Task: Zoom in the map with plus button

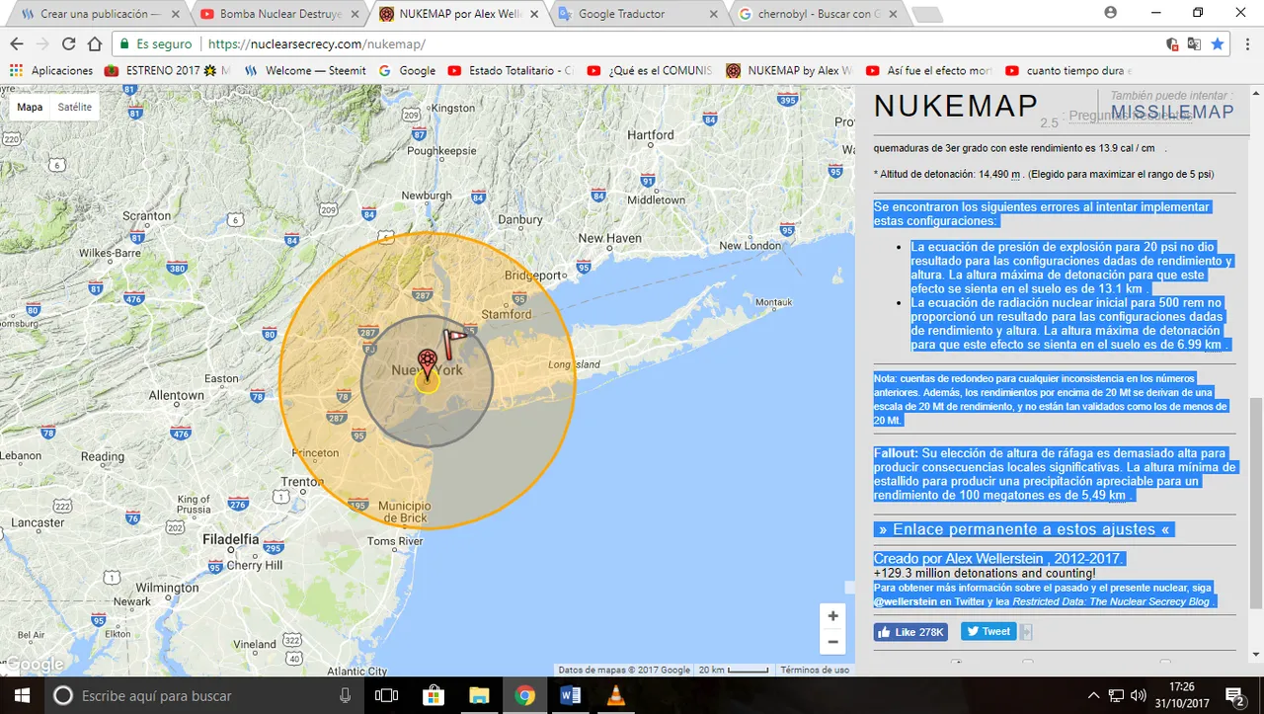Action: click(832, 615)
